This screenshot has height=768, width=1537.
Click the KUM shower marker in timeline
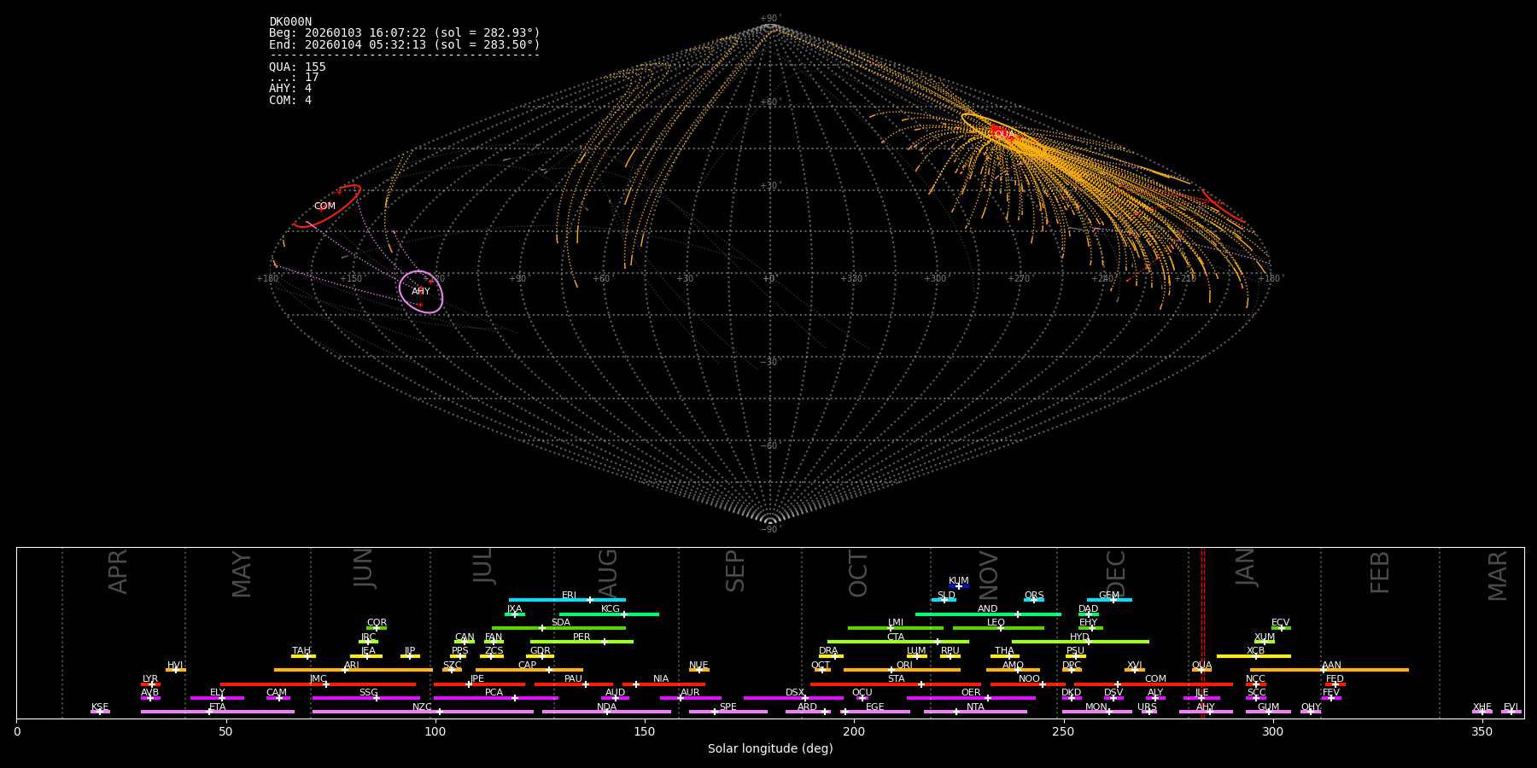(959, 586)
